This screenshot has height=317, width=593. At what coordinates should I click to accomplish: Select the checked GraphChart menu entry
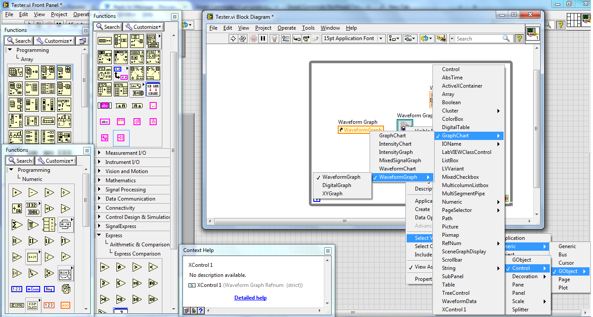point(468,136)
